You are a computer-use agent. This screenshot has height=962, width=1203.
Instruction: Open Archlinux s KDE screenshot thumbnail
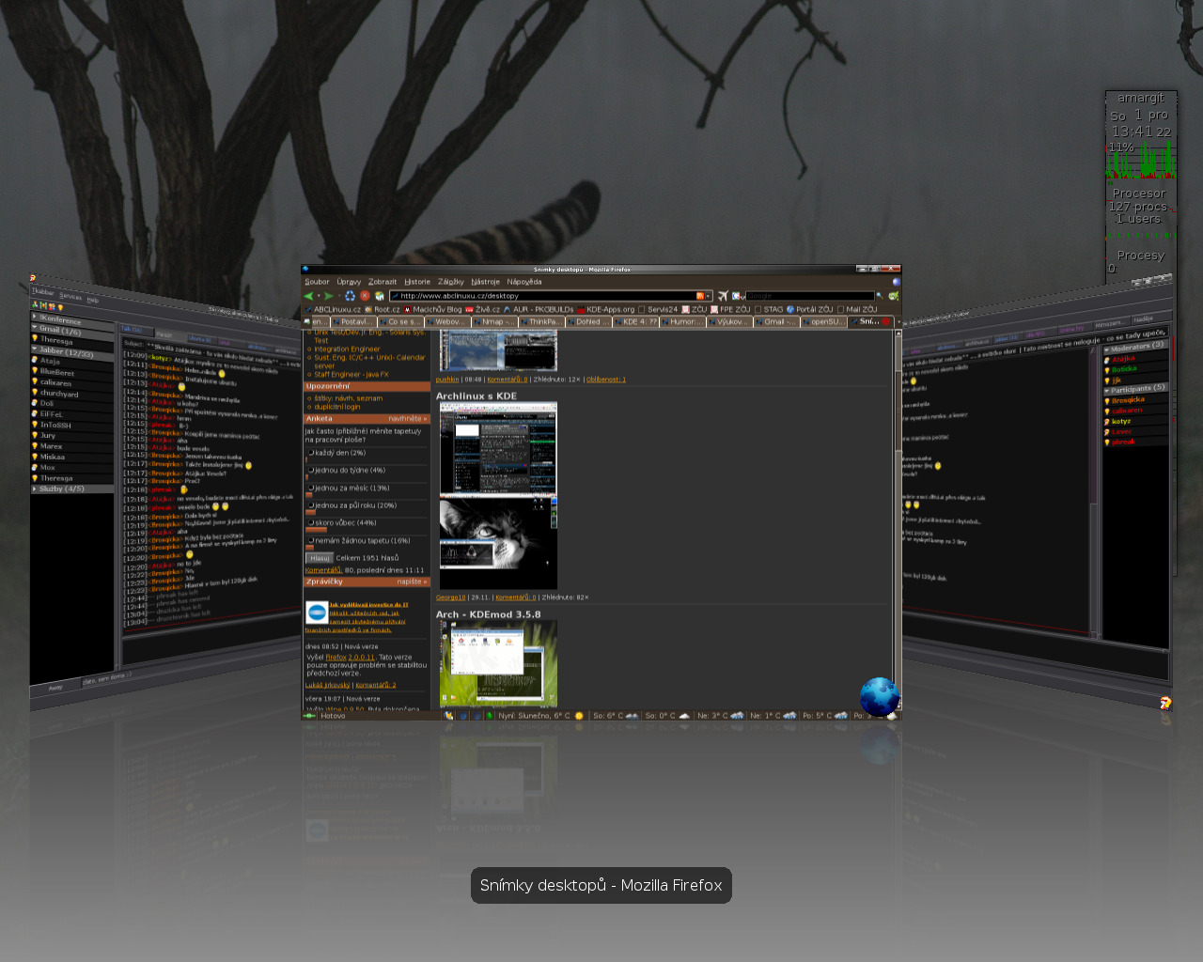coord(498,496)
